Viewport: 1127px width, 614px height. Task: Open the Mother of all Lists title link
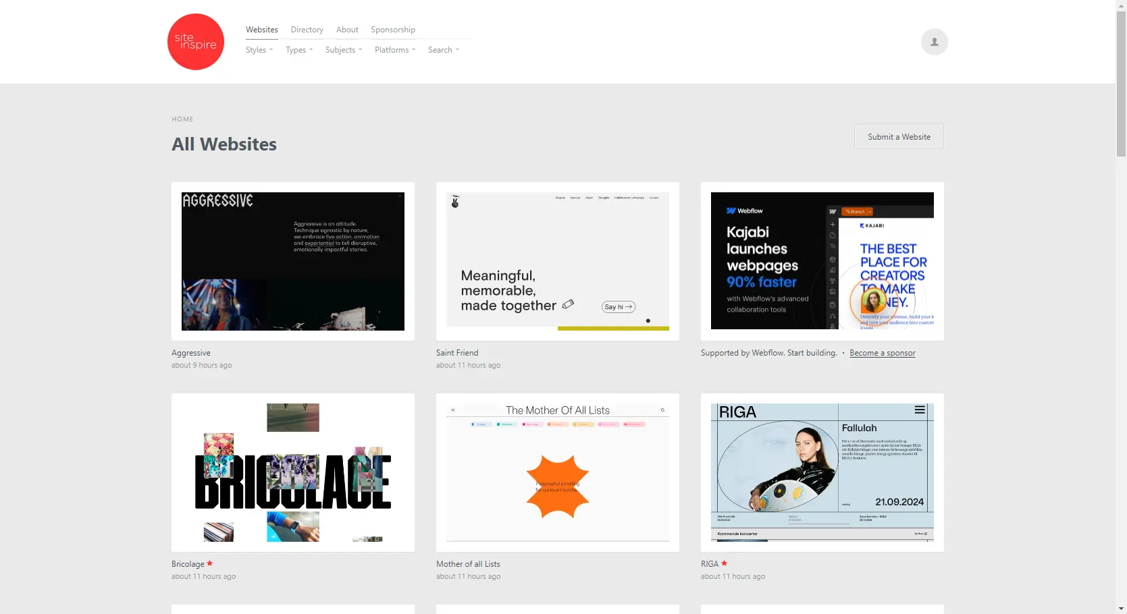click(x=468, y=564)
